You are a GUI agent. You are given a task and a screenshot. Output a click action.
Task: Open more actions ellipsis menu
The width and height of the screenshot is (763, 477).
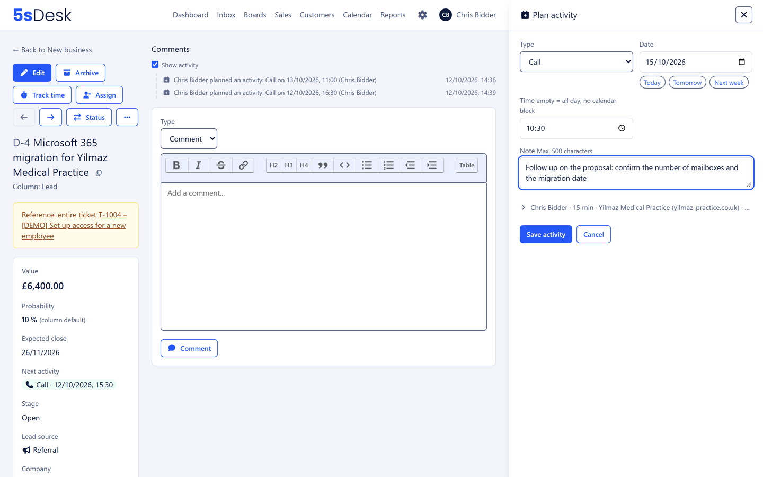pos(127,117)
